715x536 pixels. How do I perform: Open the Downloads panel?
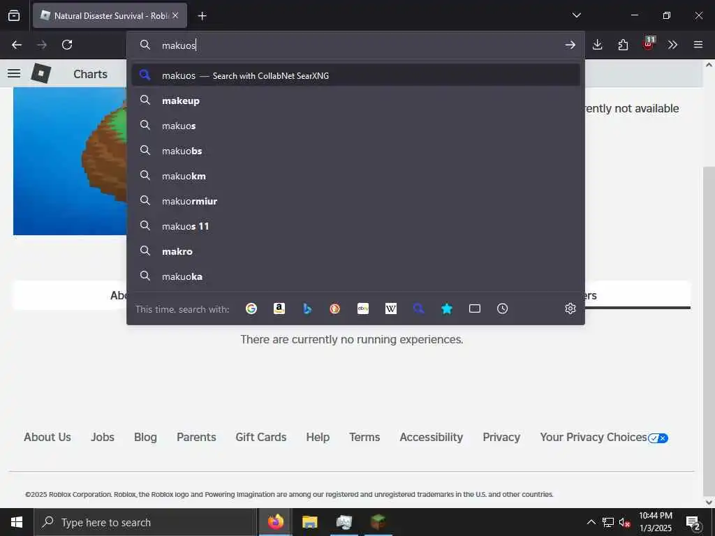(x=598, y=45)
